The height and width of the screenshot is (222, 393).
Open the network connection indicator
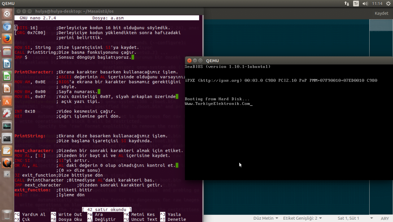[347, 3]
